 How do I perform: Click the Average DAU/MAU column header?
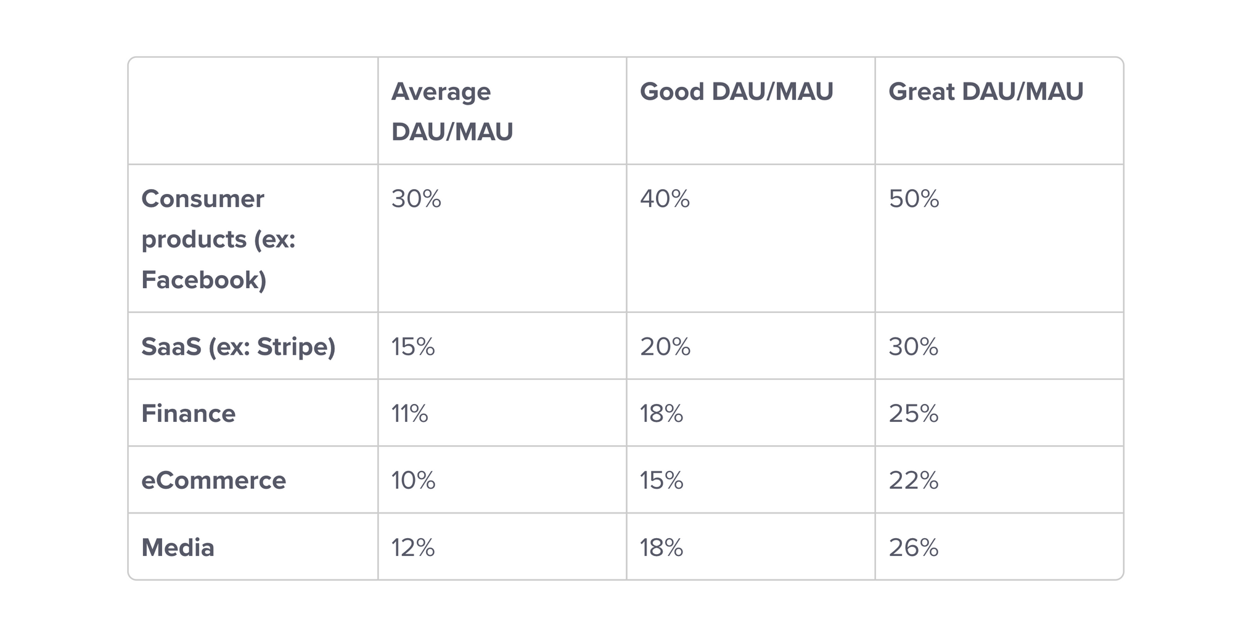tap(452, 111)
